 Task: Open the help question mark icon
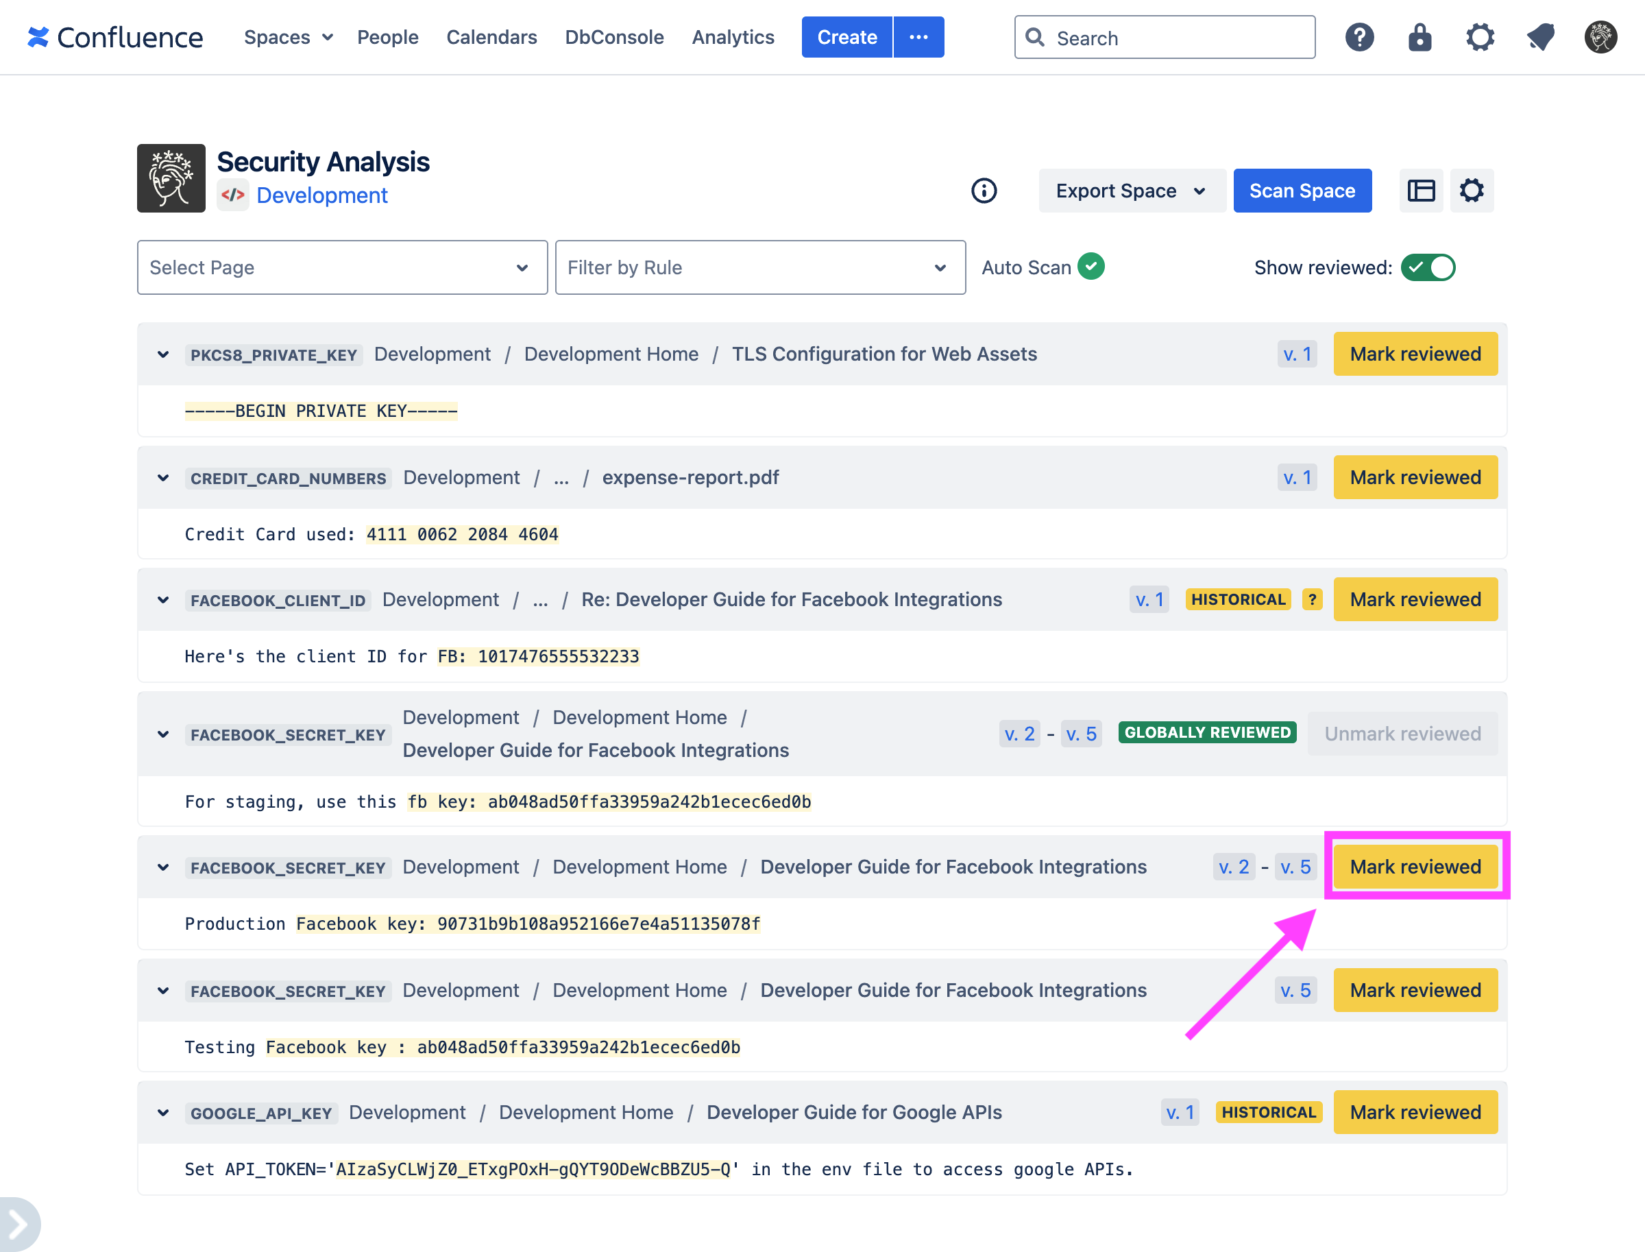point(1359,37)
